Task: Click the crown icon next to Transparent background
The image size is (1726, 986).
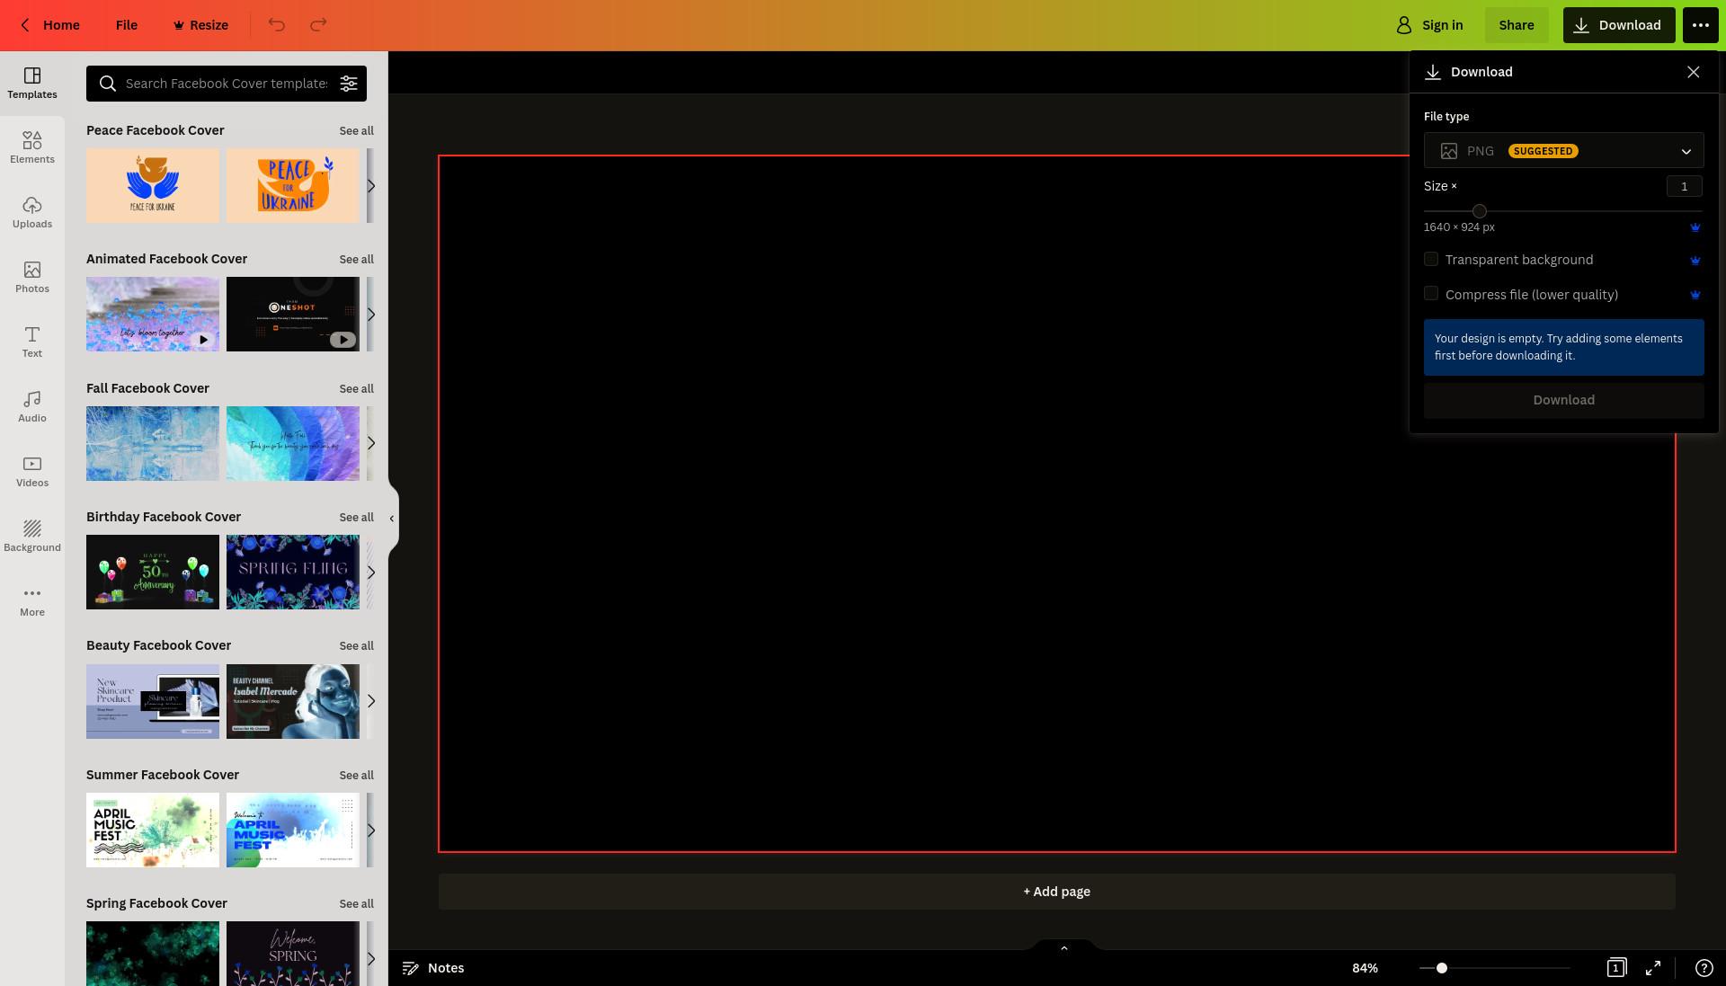Action: [x=1695, y=261]
